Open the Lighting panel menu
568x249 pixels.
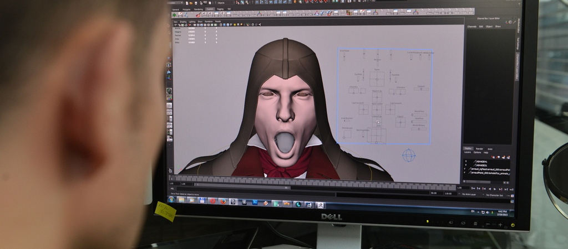[192, 22]
